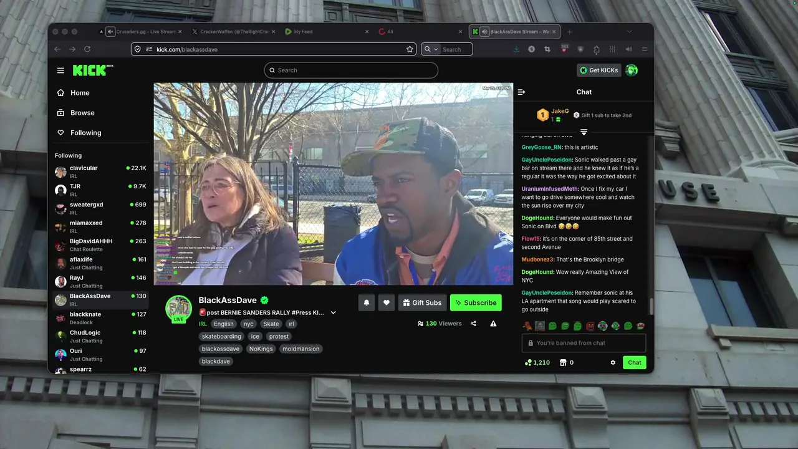
Task: Open the Kick hamburger sidebar menu
Action: coord(60,70)
